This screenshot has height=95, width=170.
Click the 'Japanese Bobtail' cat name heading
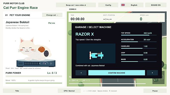[x=17, y=22]
